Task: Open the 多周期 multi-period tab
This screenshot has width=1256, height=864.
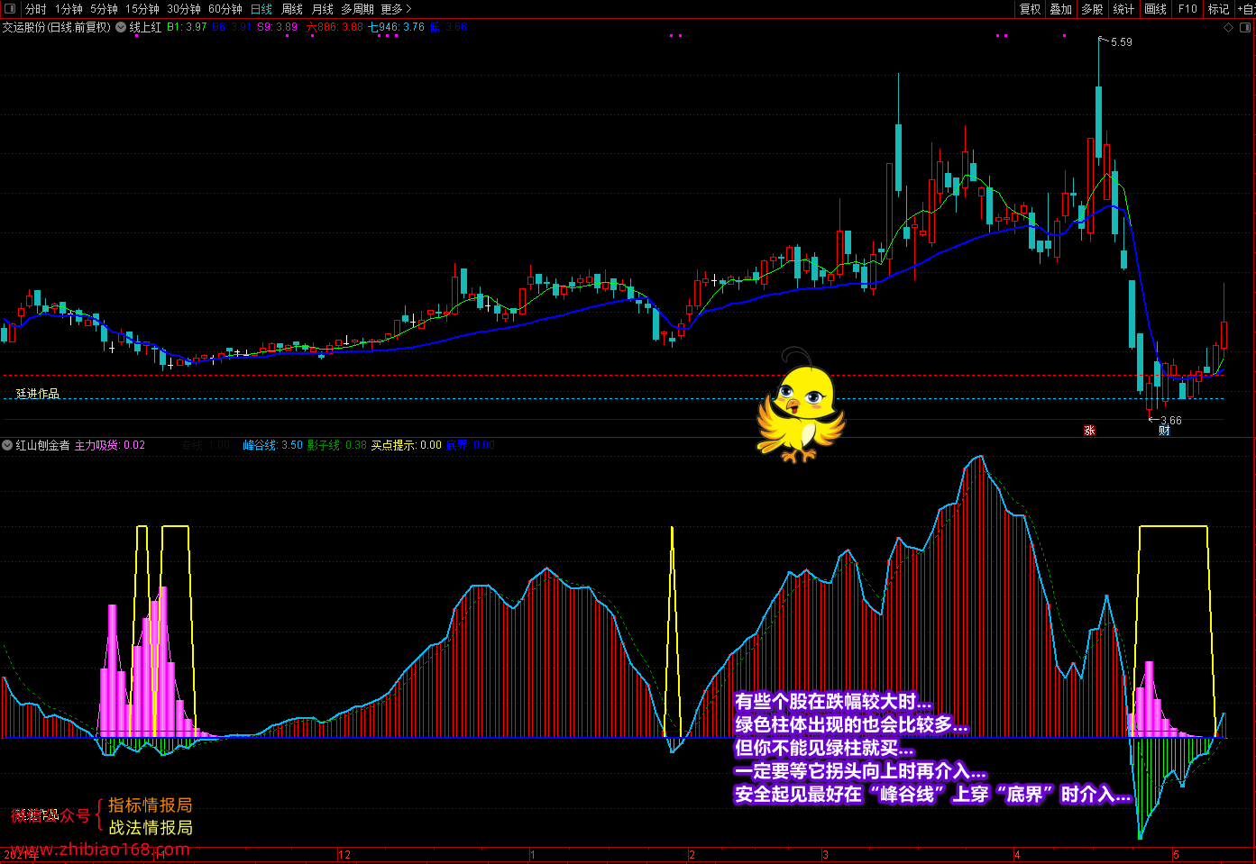Action: 357,9
